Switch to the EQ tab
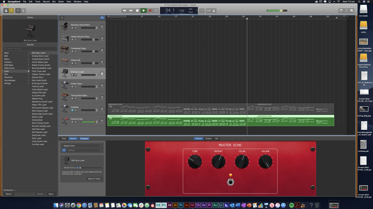Screen dimensions: 373x209 tap(216, 139)
